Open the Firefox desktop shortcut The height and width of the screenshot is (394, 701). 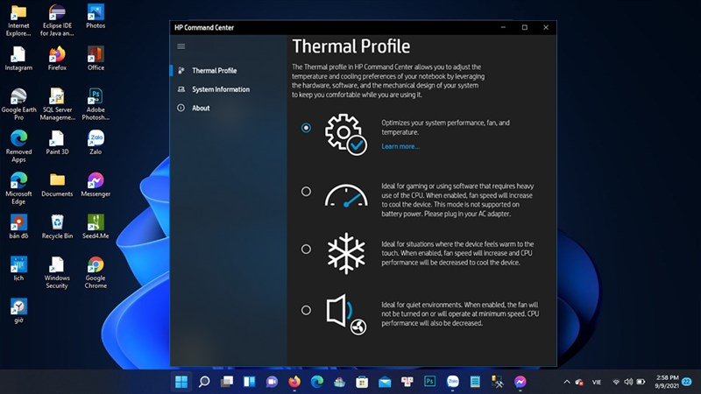click(57, 59)
